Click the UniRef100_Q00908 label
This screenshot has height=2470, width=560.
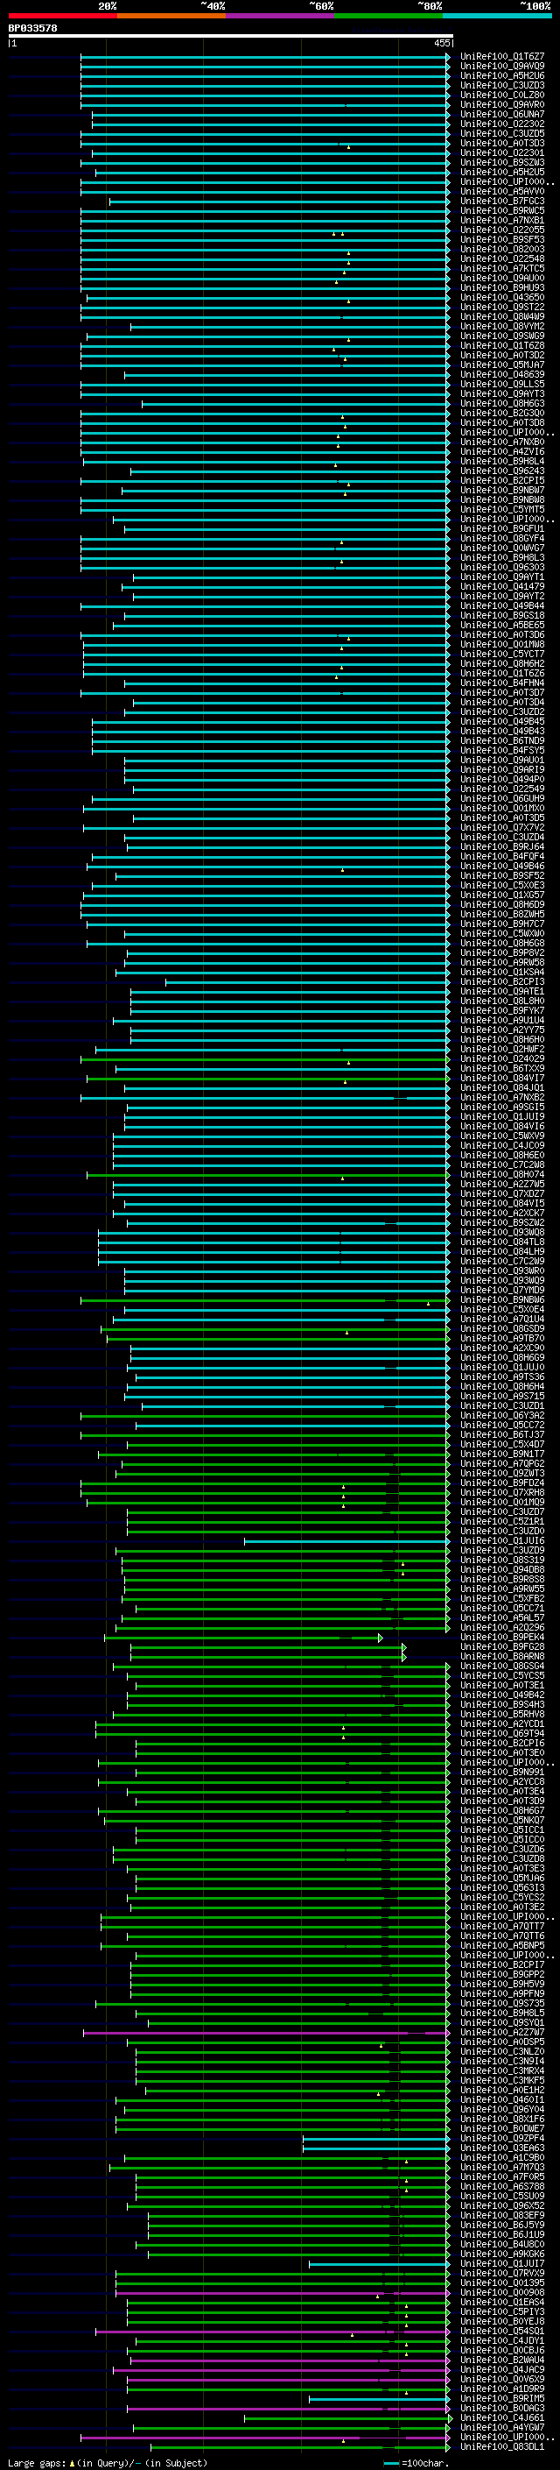pos(502,2293)
